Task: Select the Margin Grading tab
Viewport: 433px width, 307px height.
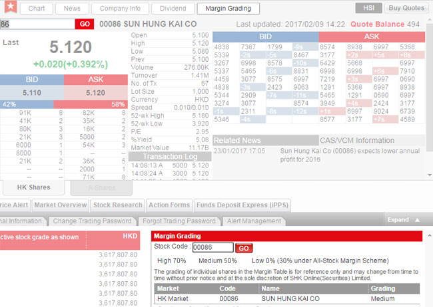Action: click(x=228, y=9)
